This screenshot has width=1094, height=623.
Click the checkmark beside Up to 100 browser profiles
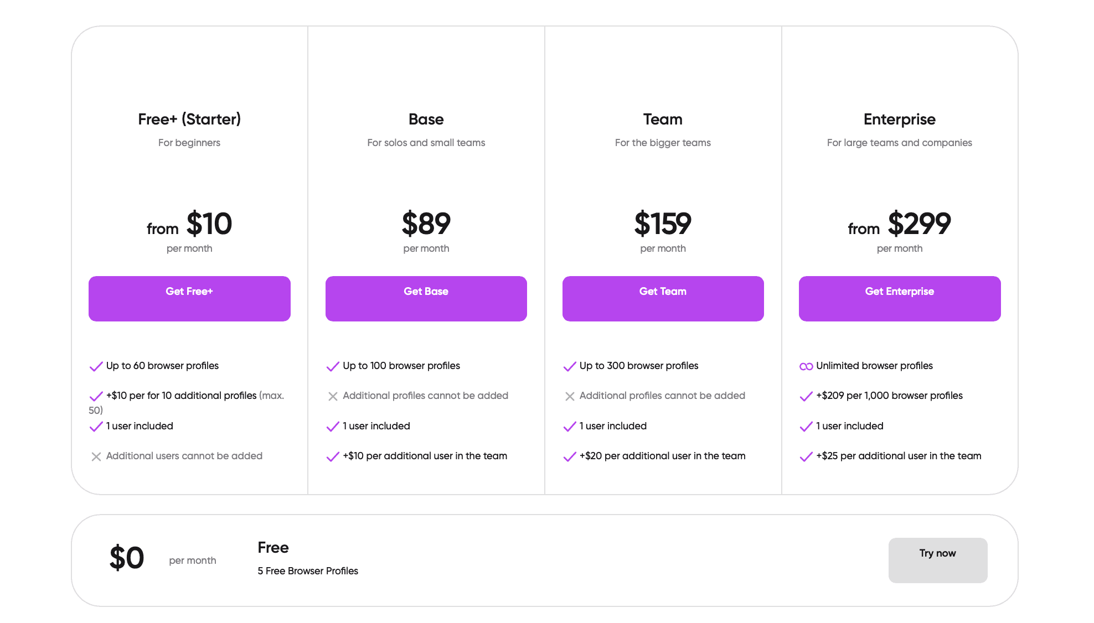(333, 366)
